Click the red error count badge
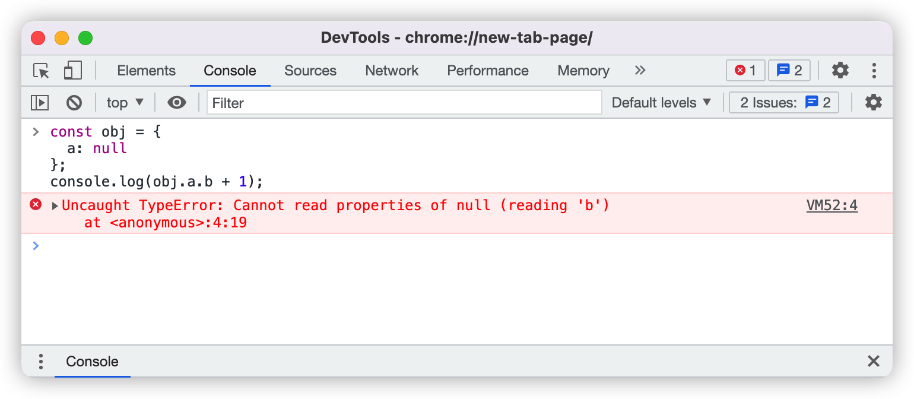This screenshot has width=914, height=399. pyautogui.click(x=745, y=71)
